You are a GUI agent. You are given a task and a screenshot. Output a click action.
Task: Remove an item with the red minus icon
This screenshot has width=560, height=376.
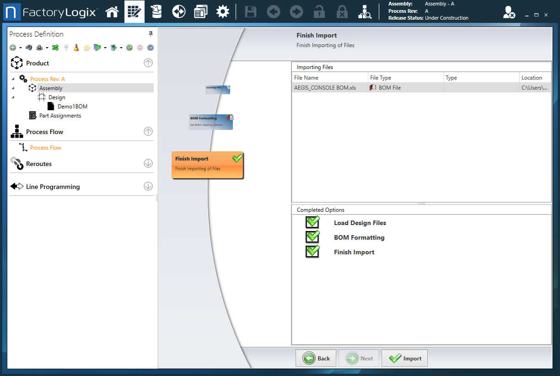pyautogui.click(x=140, y=47)
